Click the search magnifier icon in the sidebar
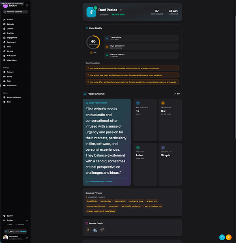 [x=22, y=5]
